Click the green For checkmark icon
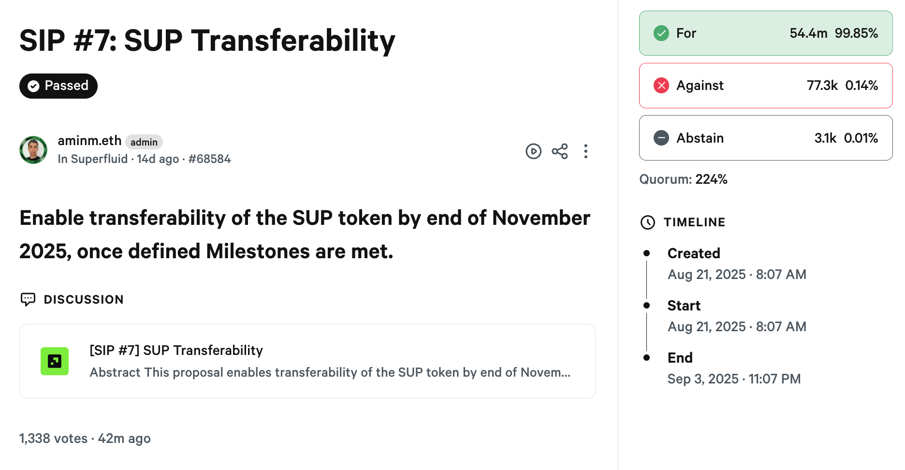 [x=661, y=33]
